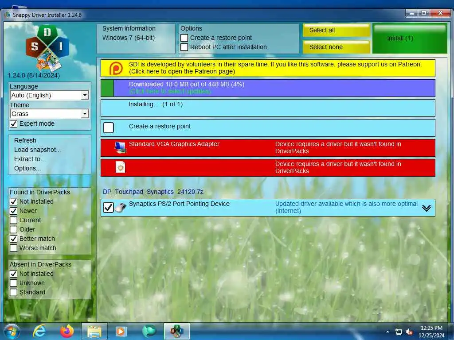The height and width of the screenshot is (340, 454).
Task: Toggle the Newer filter checkbox
Action: (x=14, y=211)
